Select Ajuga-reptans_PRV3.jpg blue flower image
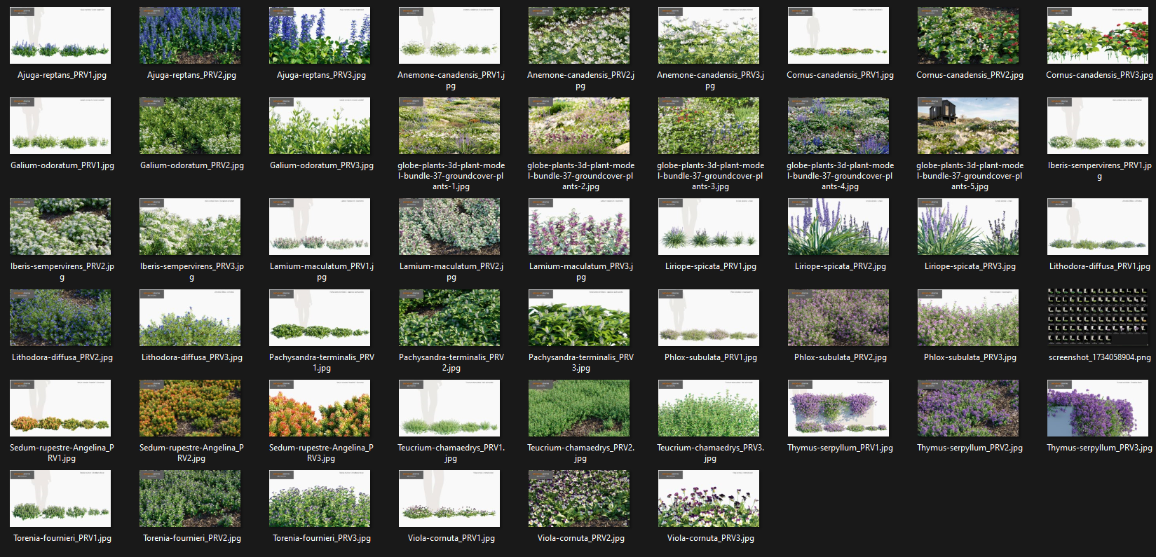1156x557 pixels. 320,36
